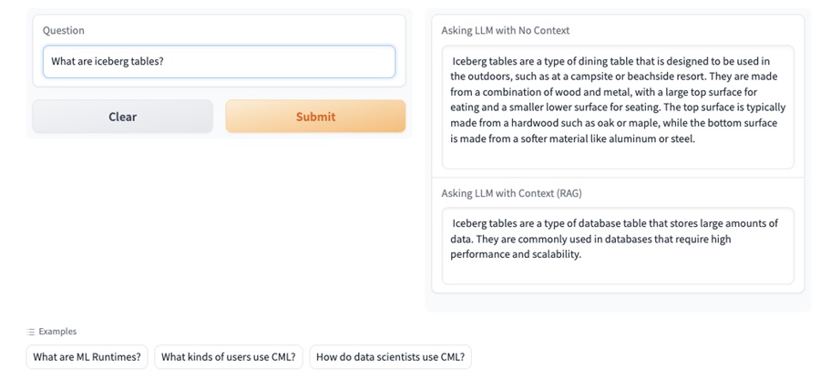
Task: Click the text 'What are iceberg tables?'
Action: pyautogui.click(x=108, y=61)
